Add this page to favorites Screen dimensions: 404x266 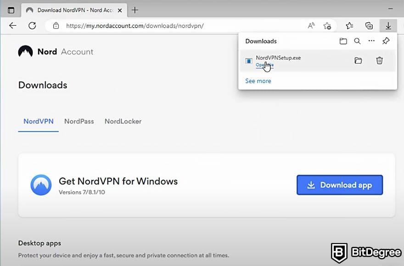327,26
